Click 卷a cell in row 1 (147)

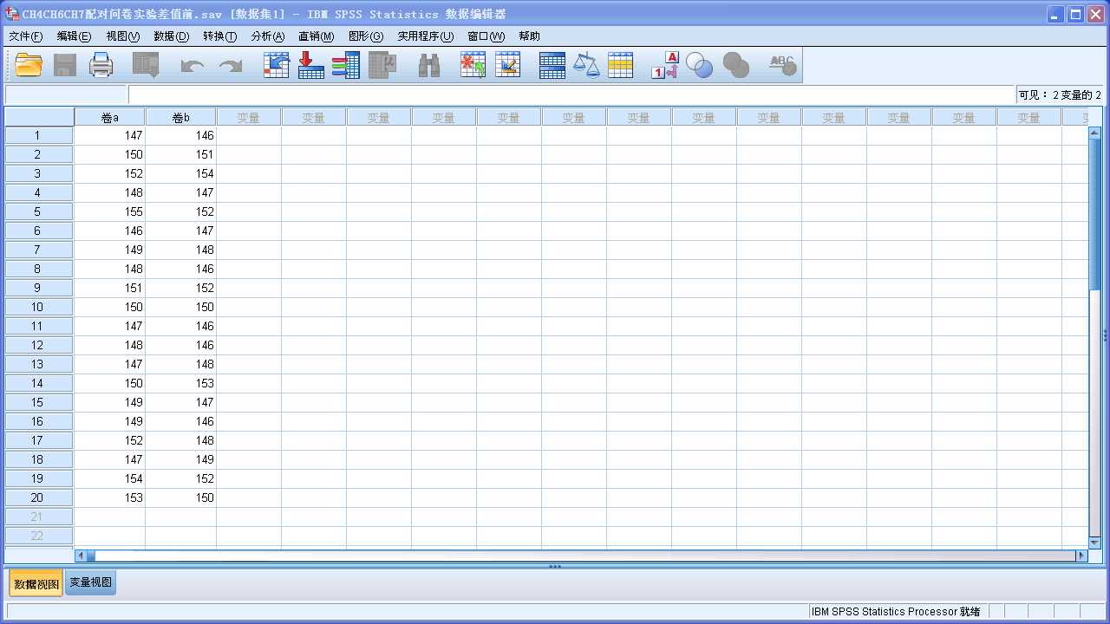[109, 135]
